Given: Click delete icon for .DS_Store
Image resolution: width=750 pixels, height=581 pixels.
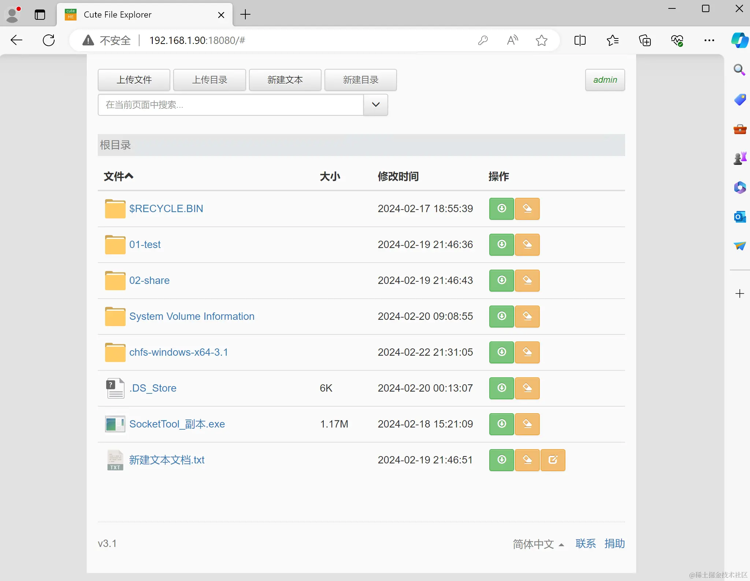Looking at the screenshot, I should [x=527, y=388].
